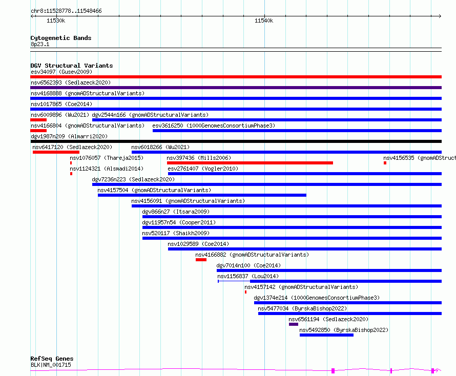Open the nsv4156535 gnomAD label
The image size is (456, 376).
419,158
